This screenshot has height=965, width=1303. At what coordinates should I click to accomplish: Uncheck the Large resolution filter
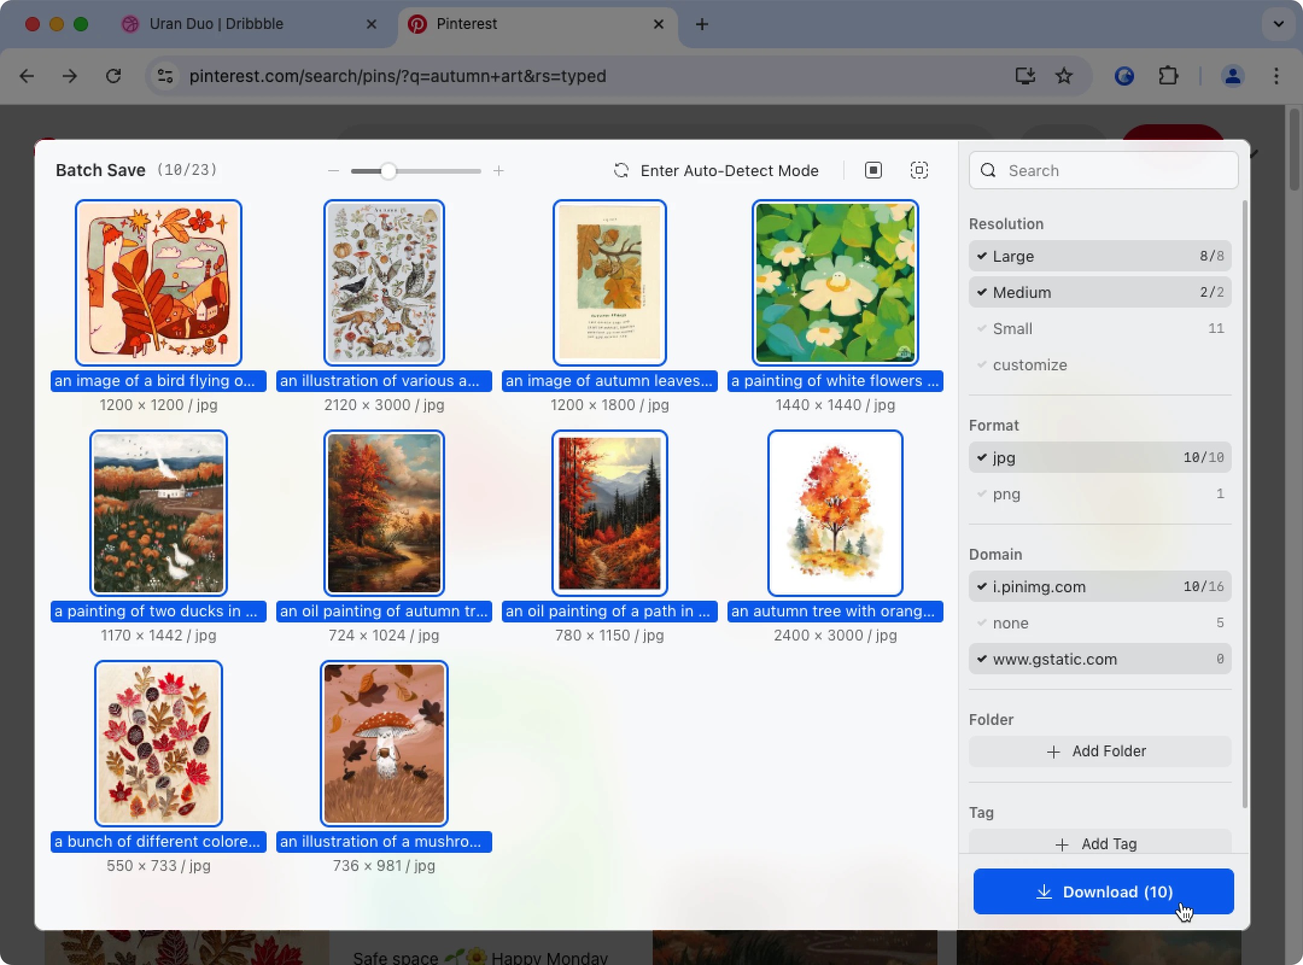pos(1100,256)
